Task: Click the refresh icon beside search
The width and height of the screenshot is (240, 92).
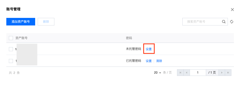Action: pos(232,22)
